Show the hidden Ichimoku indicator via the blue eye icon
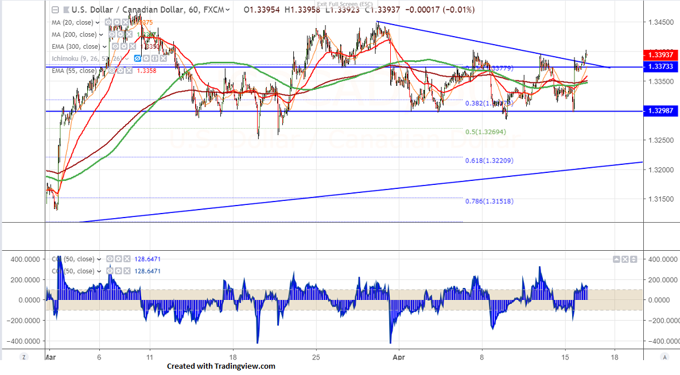This screenshot has width=680, height=375. 138,58
